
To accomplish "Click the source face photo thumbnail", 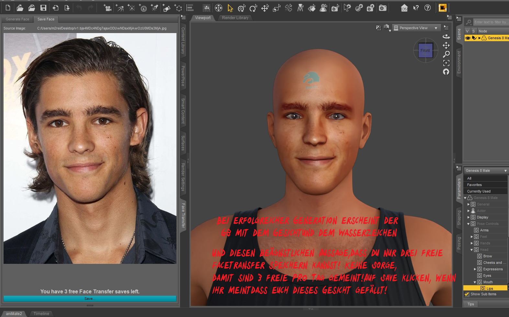I will [x=90, y=148].
